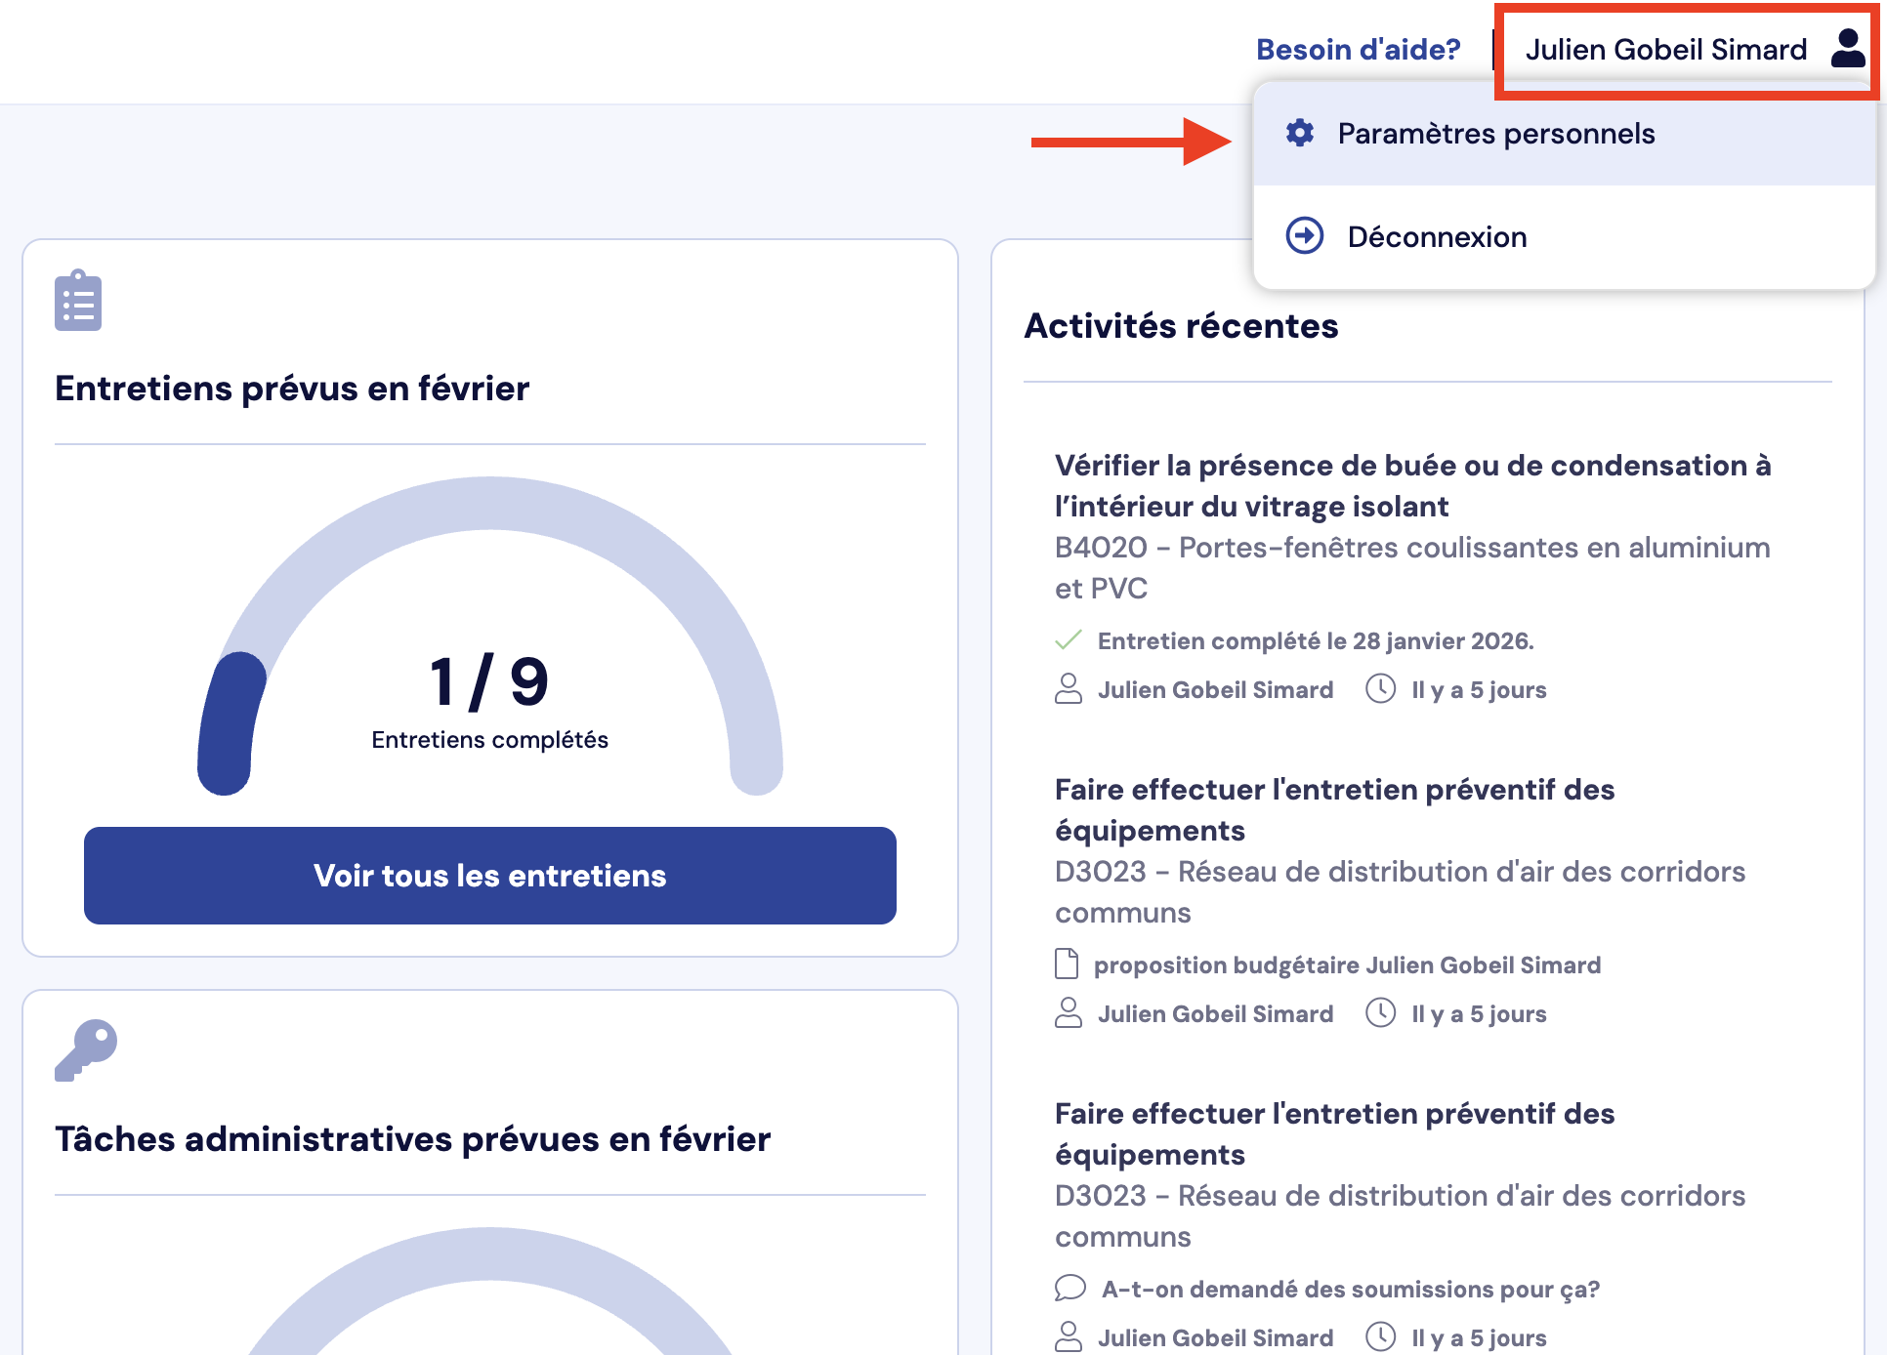Open the Julien Gobeil Simard user dropdown
Screen dimensions: 1887x1355
click(x=1666, y=50)
